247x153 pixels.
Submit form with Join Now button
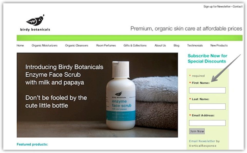(x=197, y=131)
